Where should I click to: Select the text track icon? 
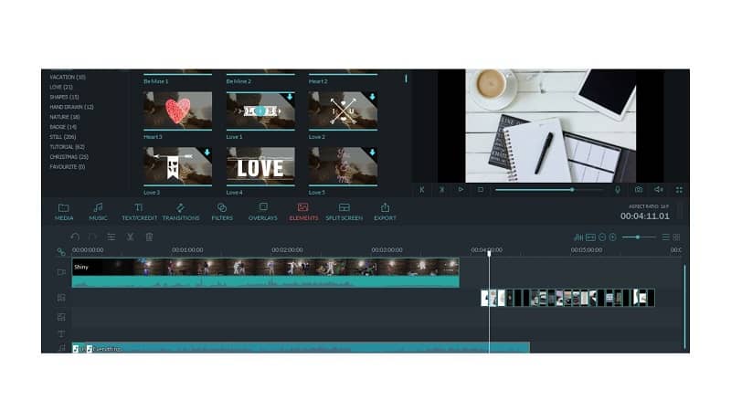point(61,333)
